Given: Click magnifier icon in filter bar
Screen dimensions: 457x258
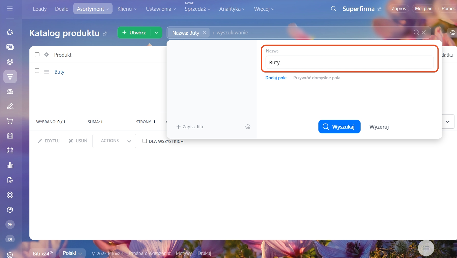Looking at the screenshot, I should (x=416, y=32).
